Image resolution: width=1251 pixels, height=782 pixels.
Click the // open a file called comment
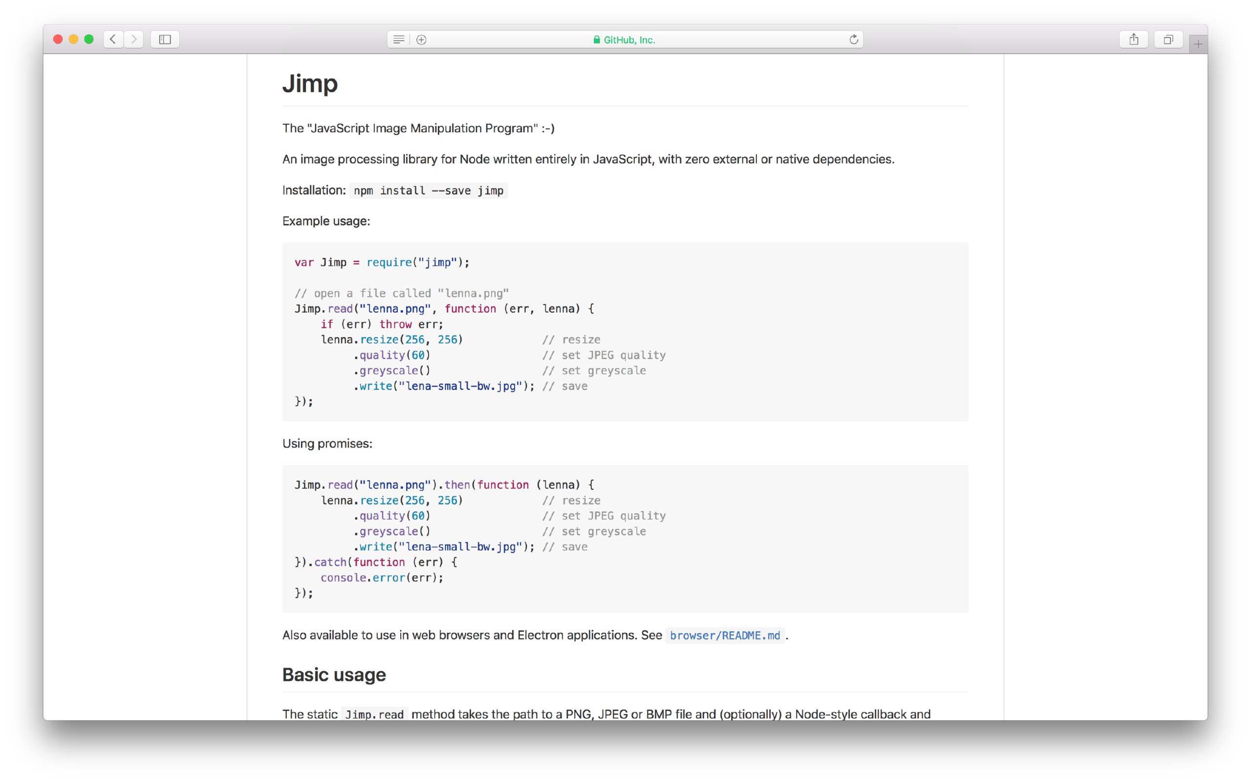pos(402,293)
